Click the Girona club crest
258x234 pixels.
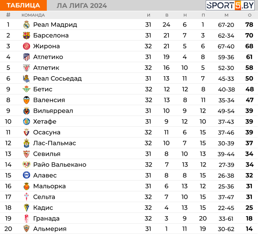pos(27,46)
